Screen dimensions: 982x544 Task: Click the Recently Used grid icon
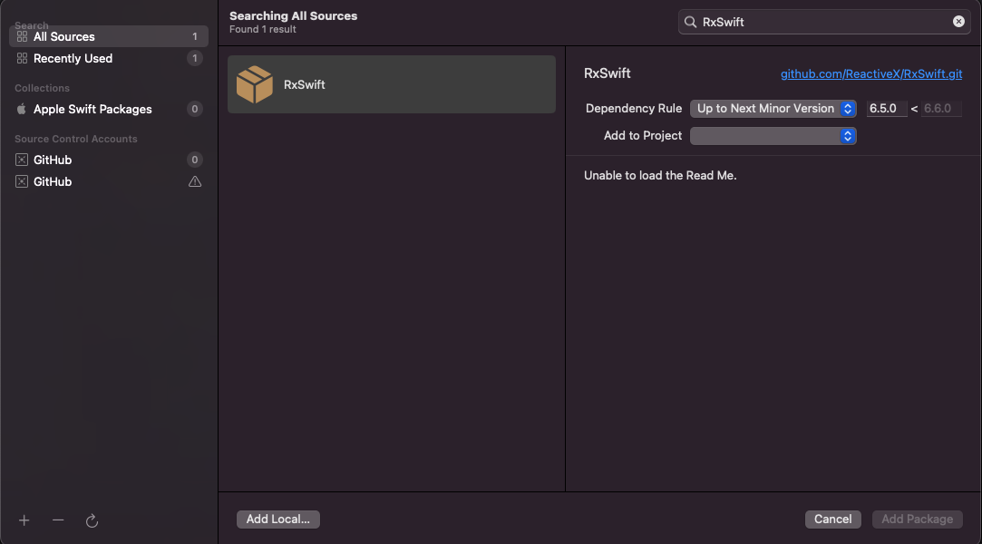click(23, 58)
